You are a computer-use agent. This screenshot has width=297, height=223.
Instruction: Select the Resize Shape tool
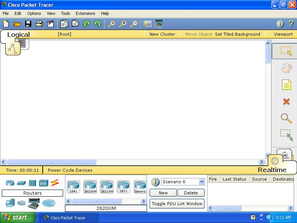click(286, 135)
